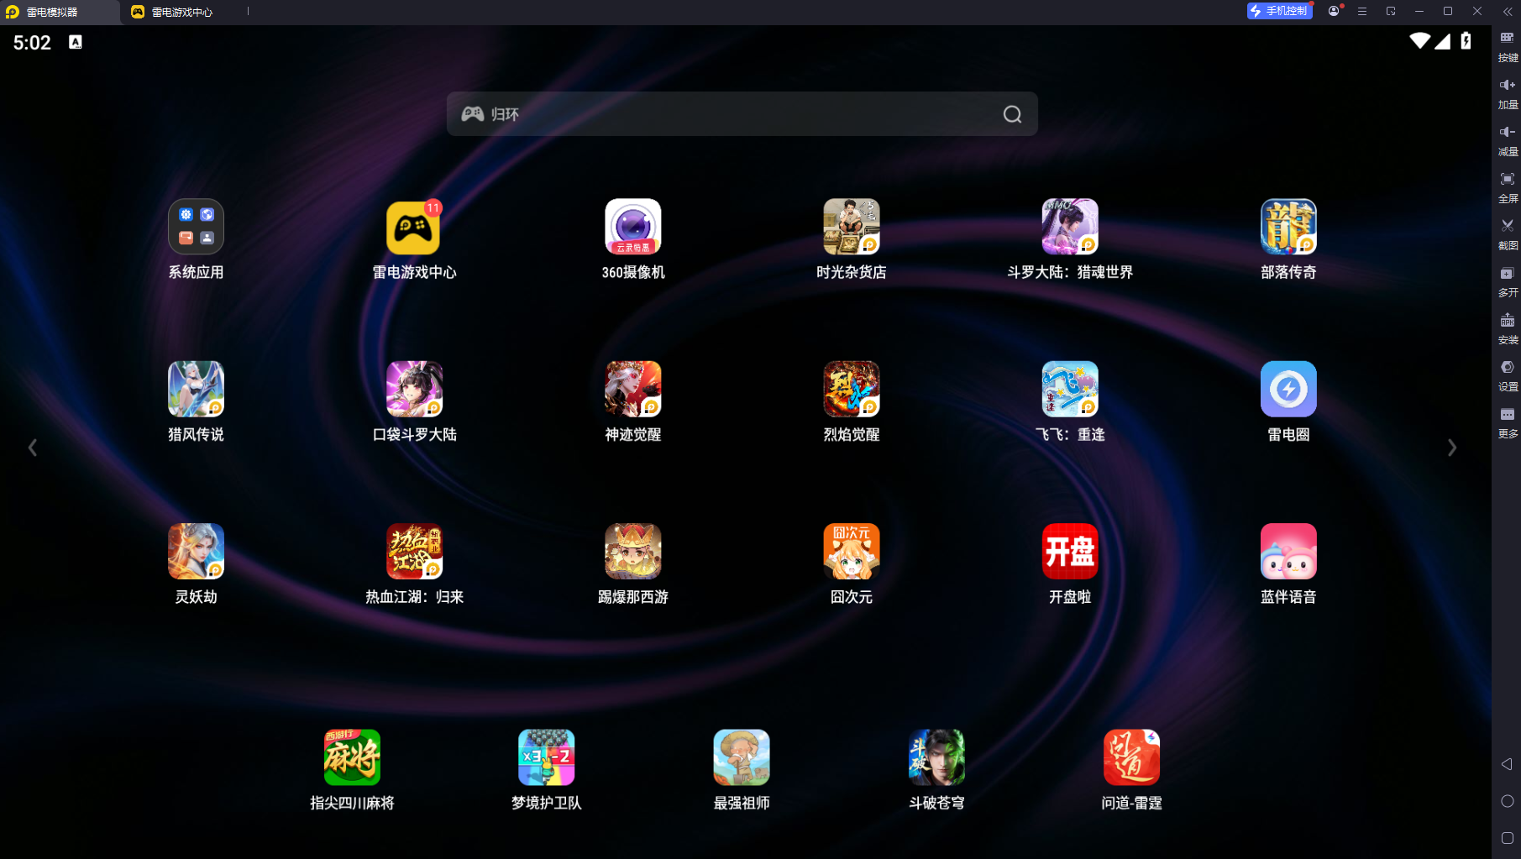Screen dimensions: 1521x859
Task: Click the Wi-Fi status icon
Action: coord(1419,41)
